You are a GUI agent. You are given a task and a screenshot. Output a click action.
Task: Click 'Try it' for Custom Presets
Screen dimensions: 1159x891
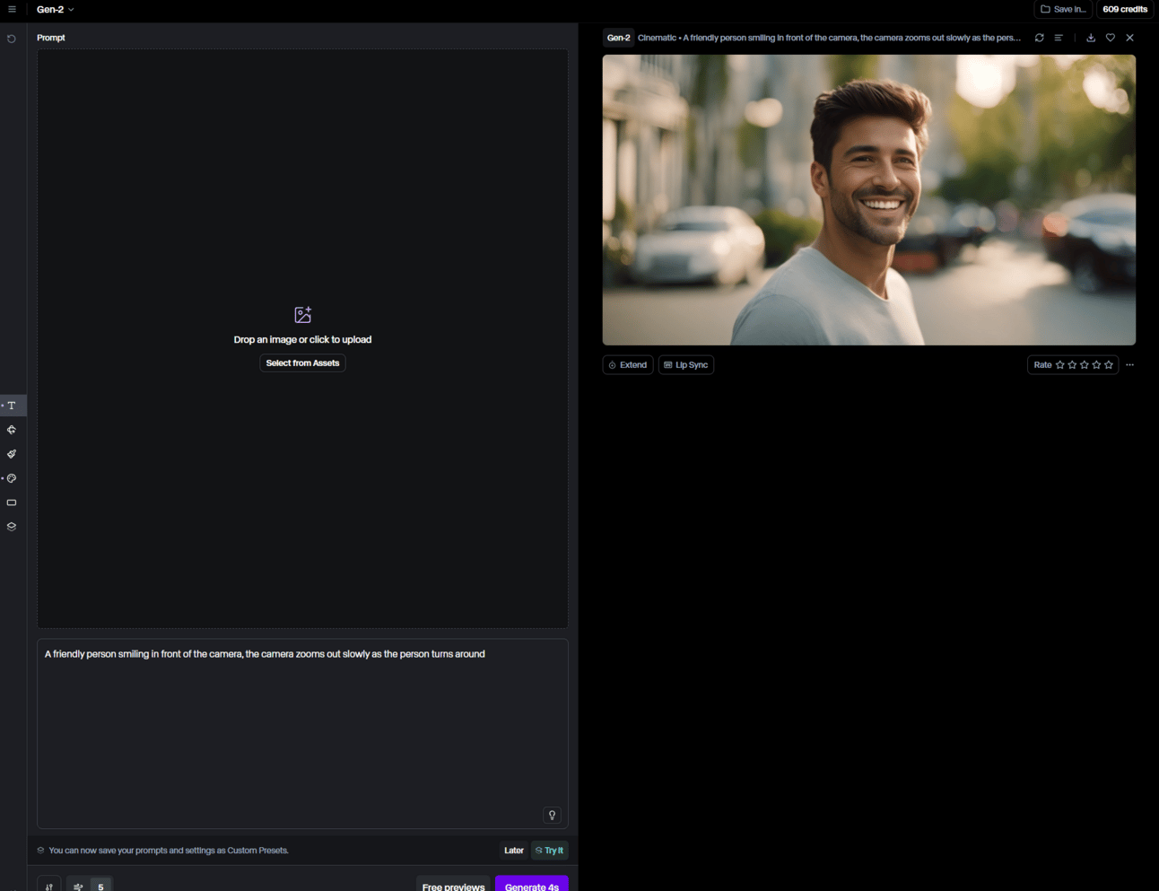(x=550, y=851)
